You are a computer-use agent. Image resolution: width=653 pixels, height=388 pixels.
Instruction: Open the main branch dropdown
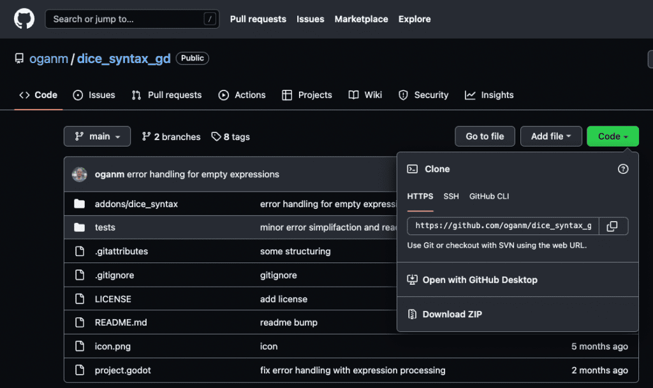pyautogui.click(x=97, y=136)
